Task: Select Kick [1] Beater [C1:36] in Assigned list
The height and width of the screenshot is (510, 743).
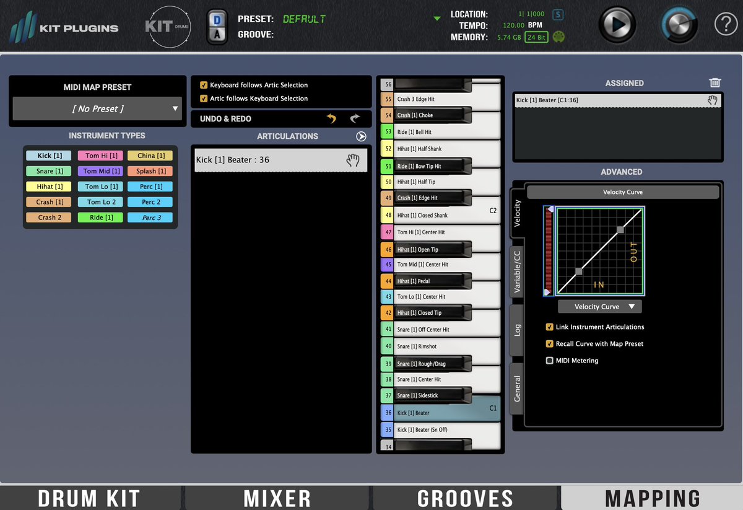Action: (618, 100)
